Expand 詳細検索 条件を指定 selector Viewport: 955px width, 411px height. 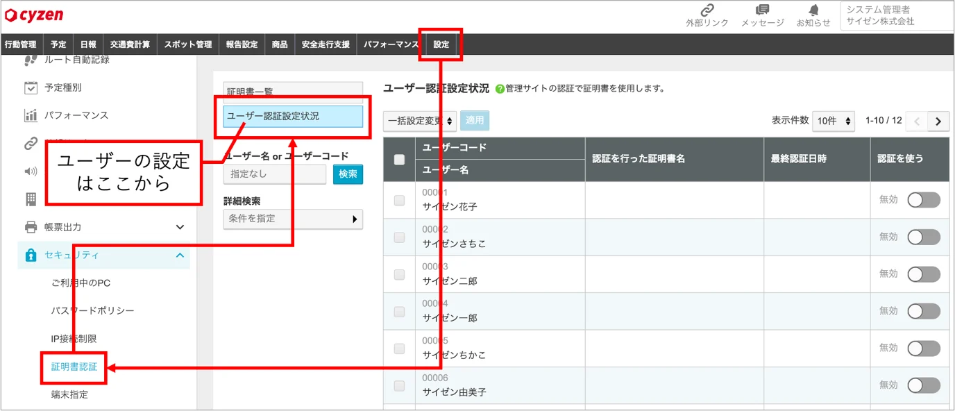pyautogui.click(x=293, y=219)
